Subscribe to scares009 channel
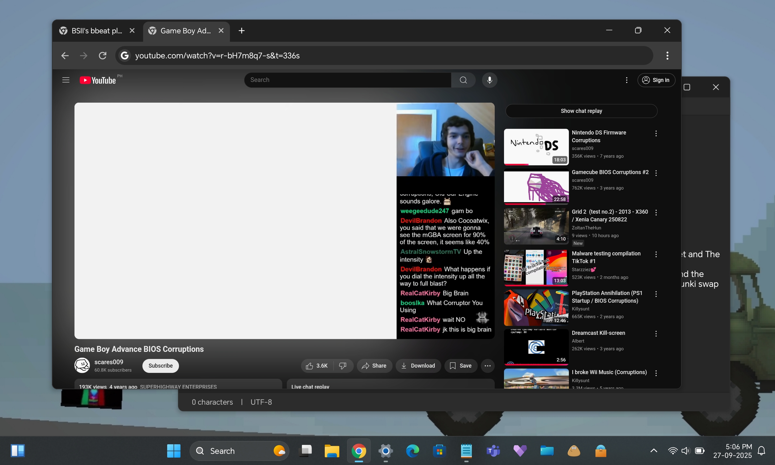Screen dimensions: 775x465 (x=160, y=366)
